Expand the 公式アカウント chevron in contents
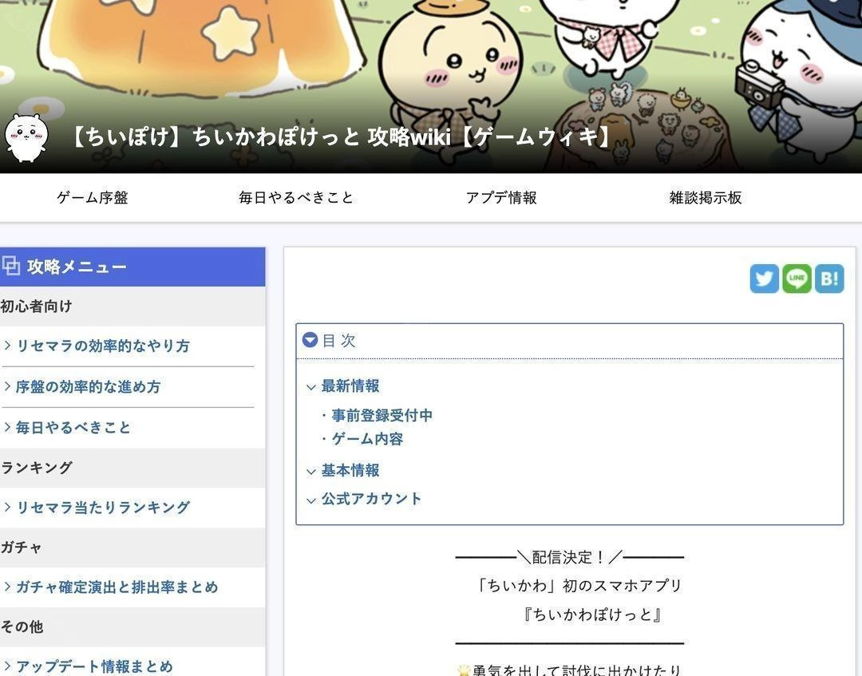The height and width of the screenshot is (676, 862). [x=311, y=500]
